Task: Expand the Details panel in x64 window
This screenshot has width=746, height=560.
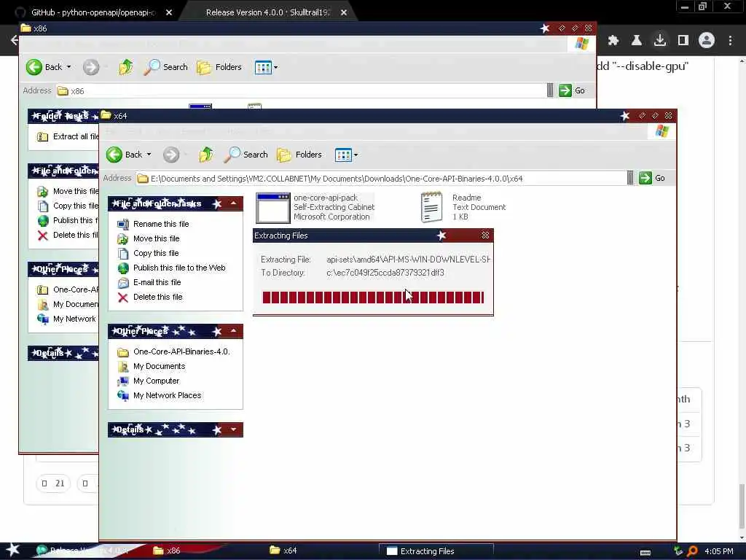Action: tap(234, 429)
